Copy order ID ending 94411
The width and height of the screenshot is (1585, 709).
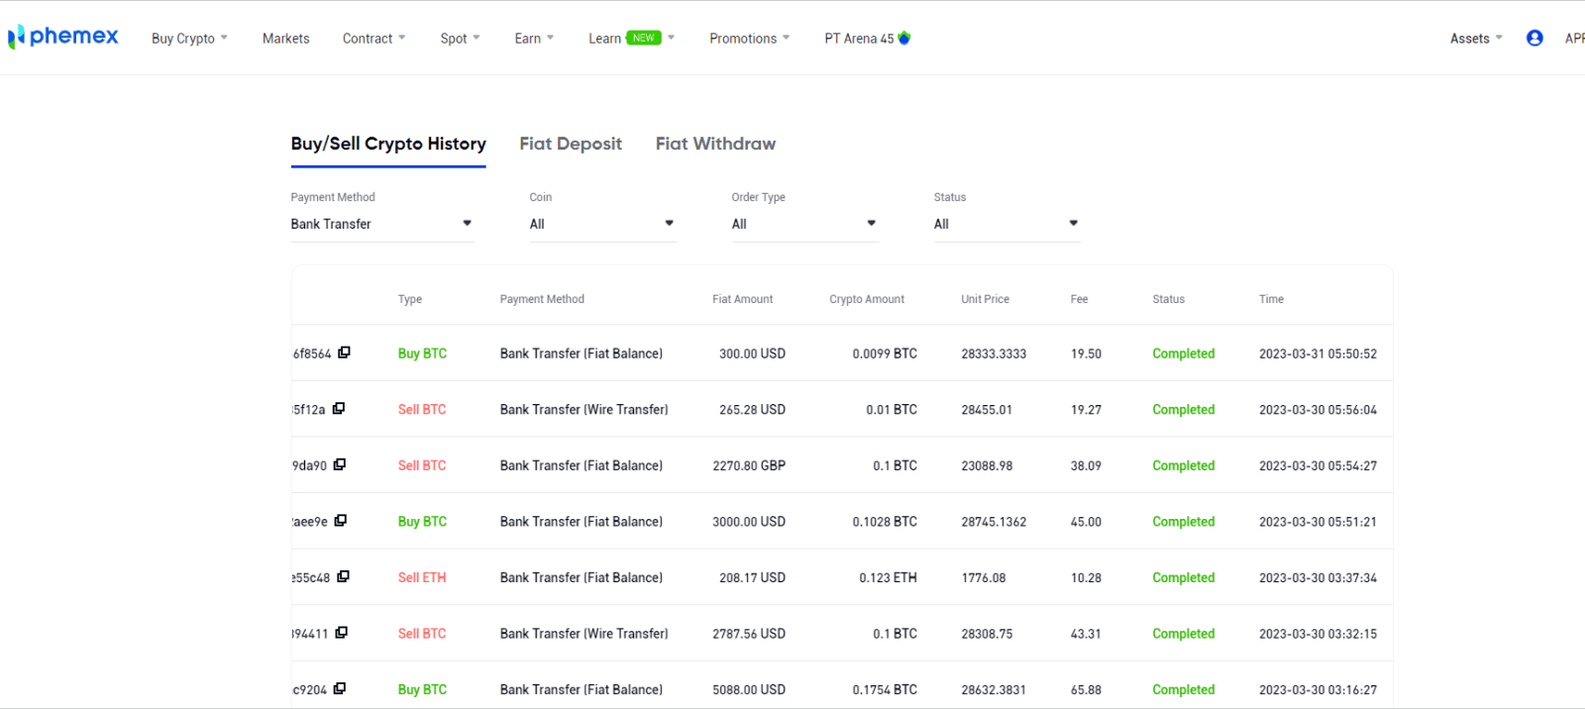tap(341, 633)
